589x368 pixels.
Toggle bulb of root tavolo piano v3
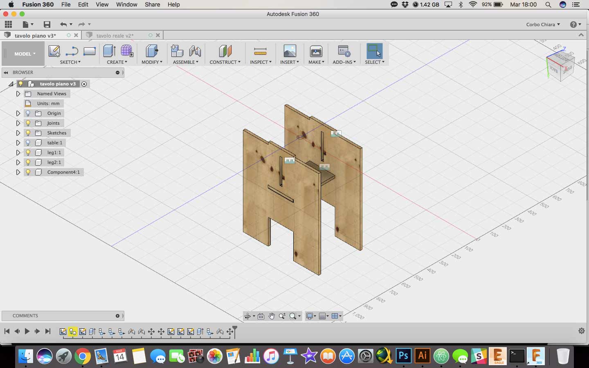20,84
